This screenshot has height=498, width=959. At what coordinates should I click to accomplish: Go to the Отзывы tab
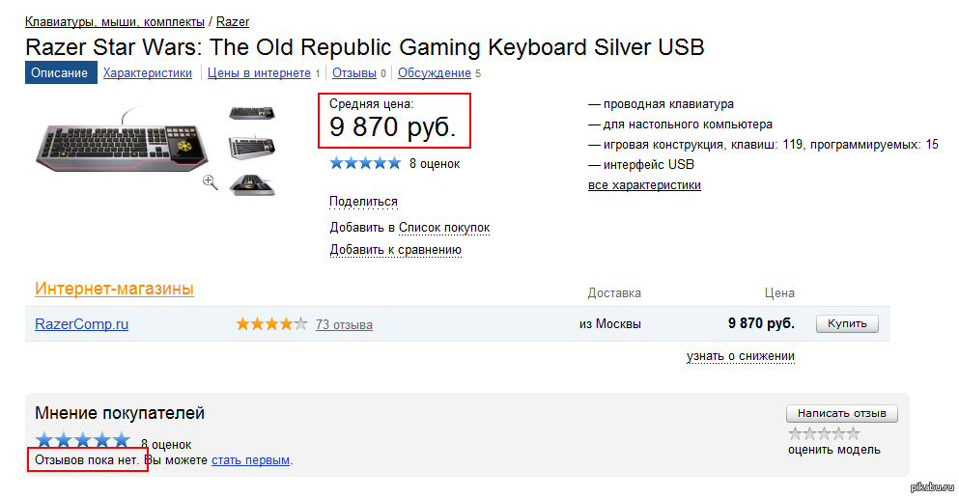click(x=353, y=73)
